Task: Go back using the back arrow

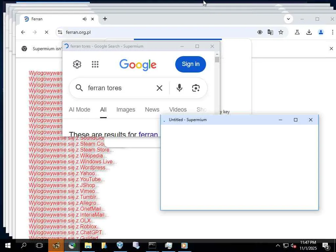Action: (x=23, y=32)
